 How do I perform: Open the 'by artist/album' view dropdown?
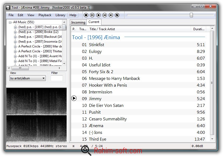28,78
